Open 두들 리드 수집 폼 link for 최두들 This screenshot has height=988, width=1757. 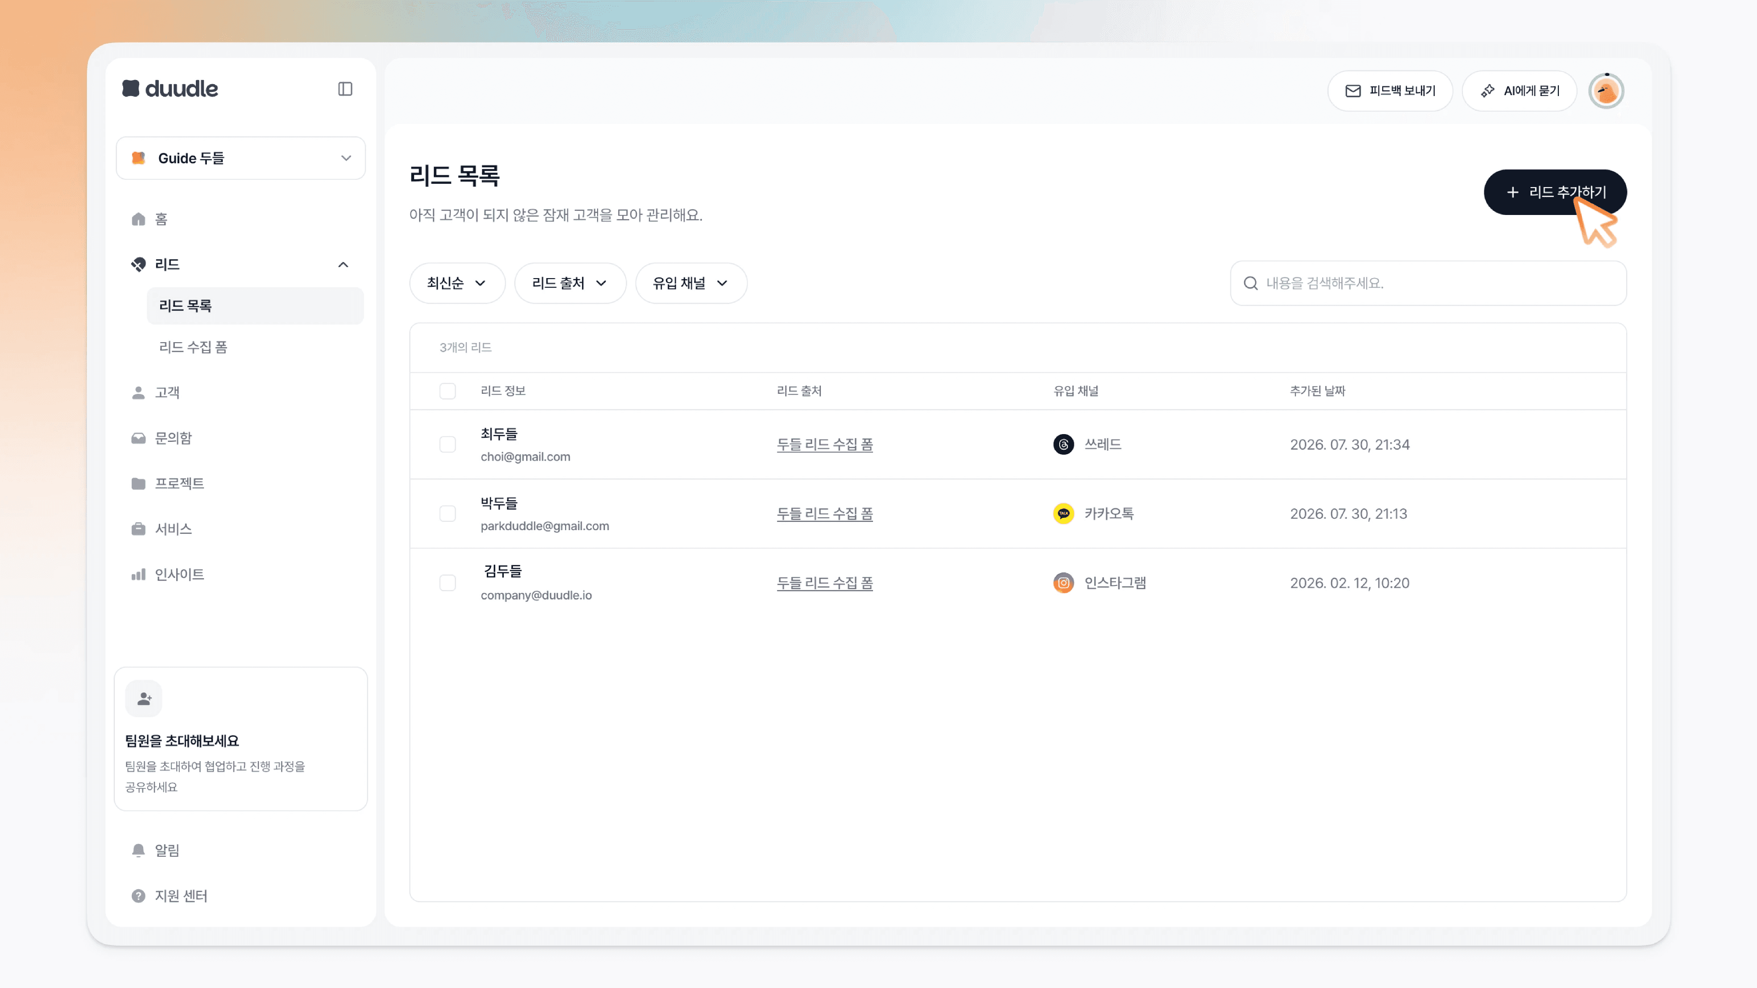[824, 445]
